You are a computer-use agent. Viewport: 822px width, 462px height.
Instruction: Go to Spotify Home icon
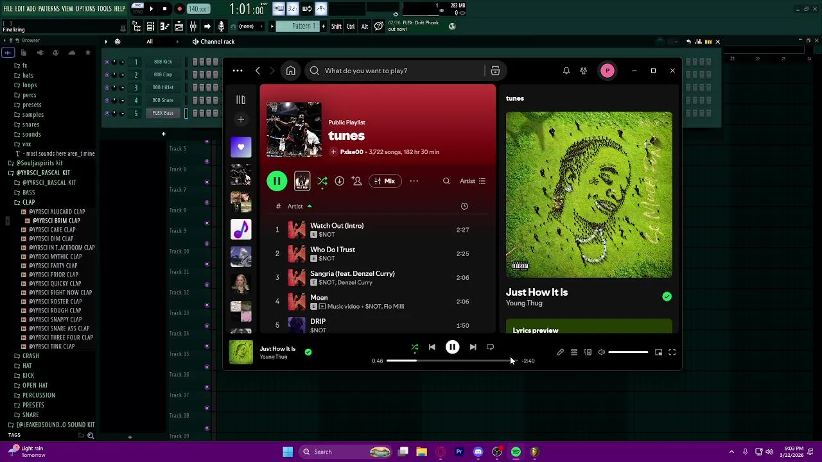[x=290, y=71]
